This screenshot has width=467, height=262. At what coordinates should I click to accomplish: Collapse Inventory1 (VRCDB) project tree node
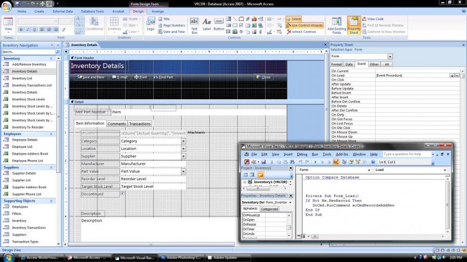click(x=245, y=182)
